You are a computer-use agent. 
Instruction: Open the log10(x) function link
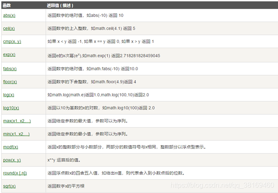click(11, 108)
